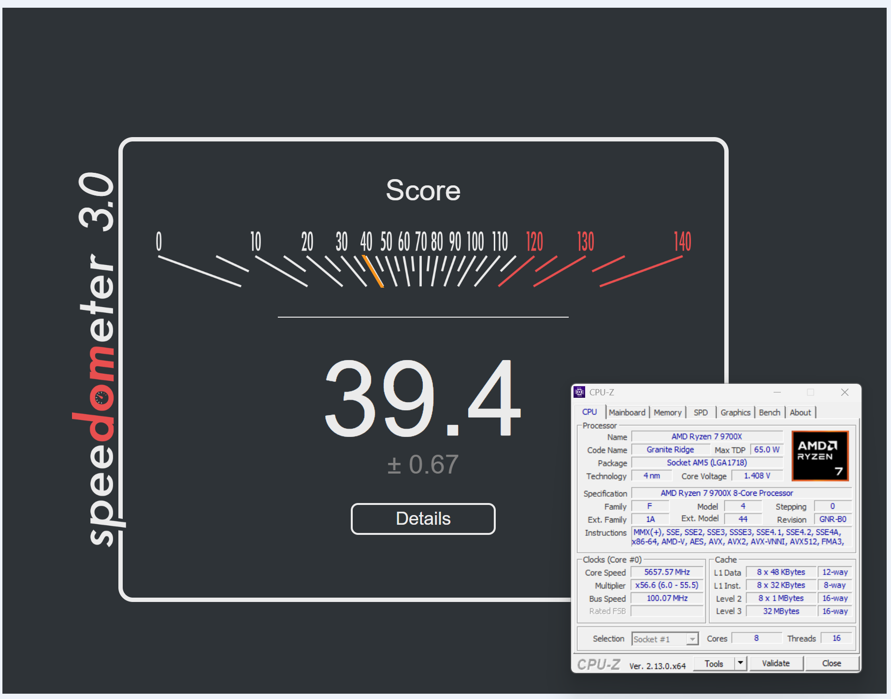Minimize the CPU-Z window
The image size is (891, 699).
(777, 392)
